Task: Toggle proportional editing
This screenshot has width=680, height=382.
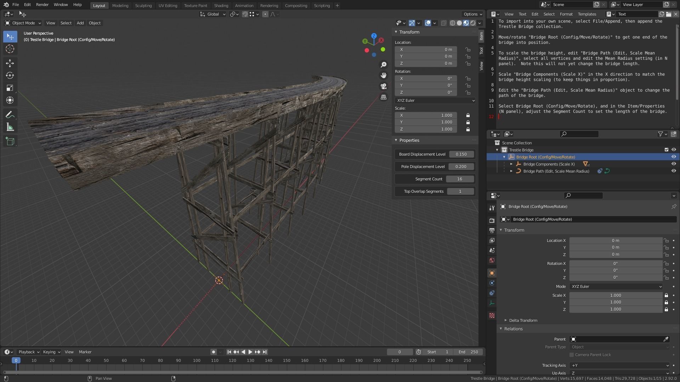Action: click(265, 14)
